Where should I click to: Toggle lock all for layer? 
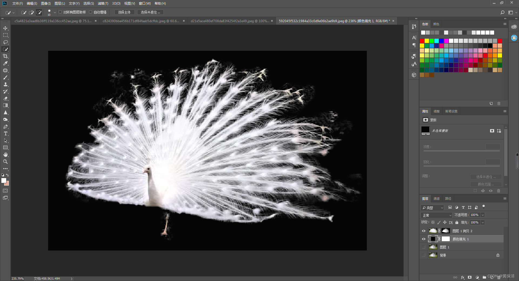457,222
